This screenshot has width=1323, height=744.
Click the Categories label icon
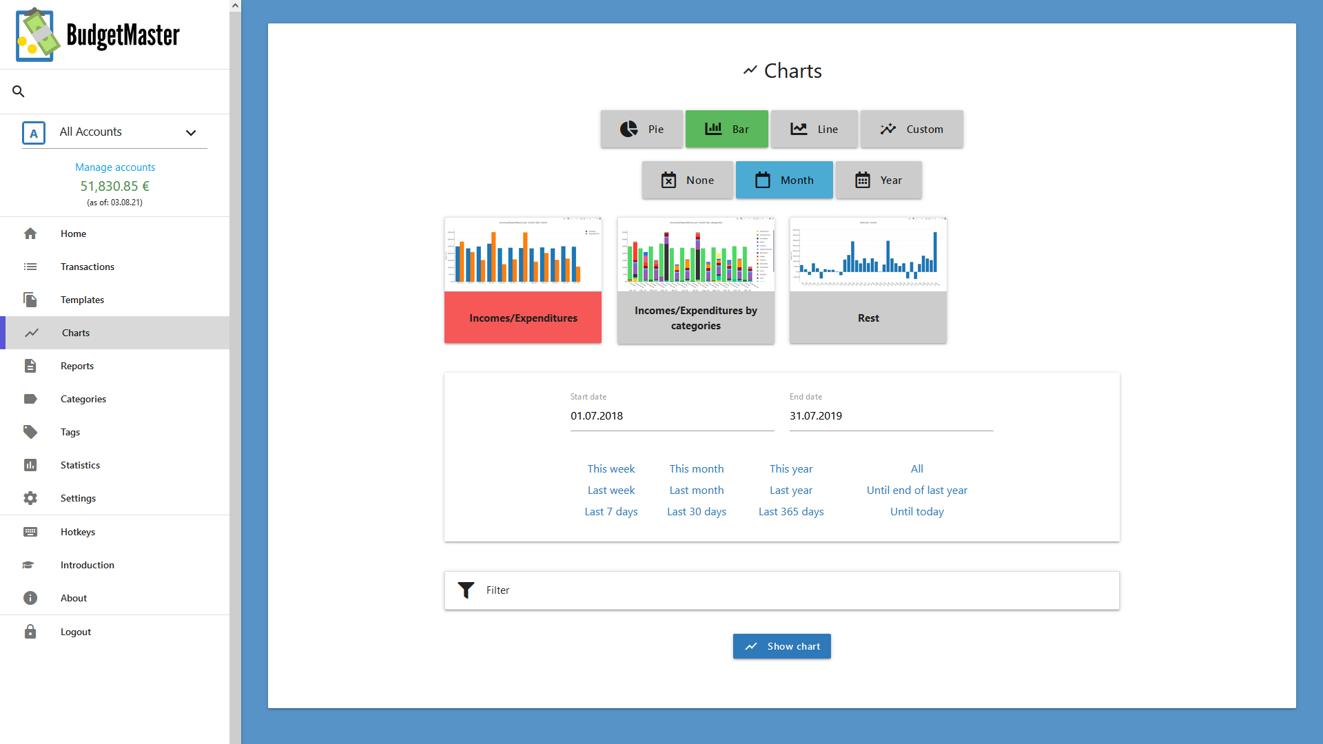pyautogui.click(x=30, y=399)
